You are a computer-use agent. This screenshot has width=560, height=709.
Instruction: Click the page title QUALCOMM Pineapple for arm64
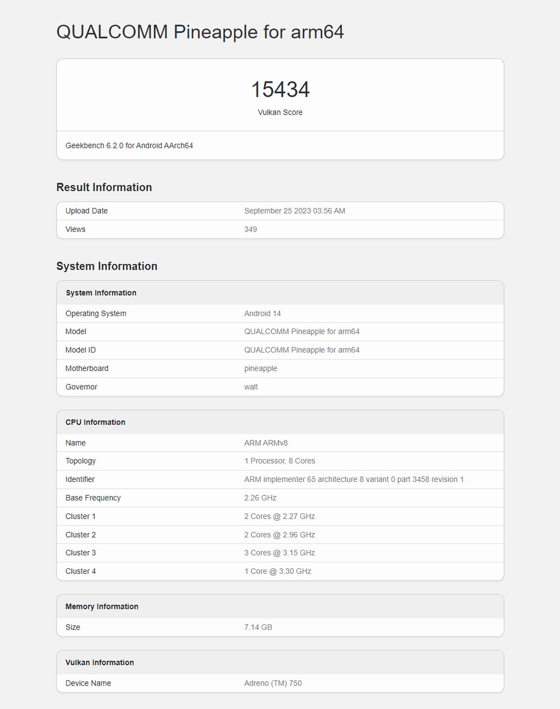click(200, 32)
